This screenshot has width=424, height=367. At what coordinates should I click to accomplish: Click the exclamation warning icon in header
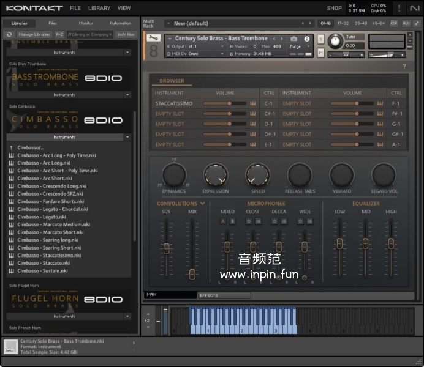[399, 8]
